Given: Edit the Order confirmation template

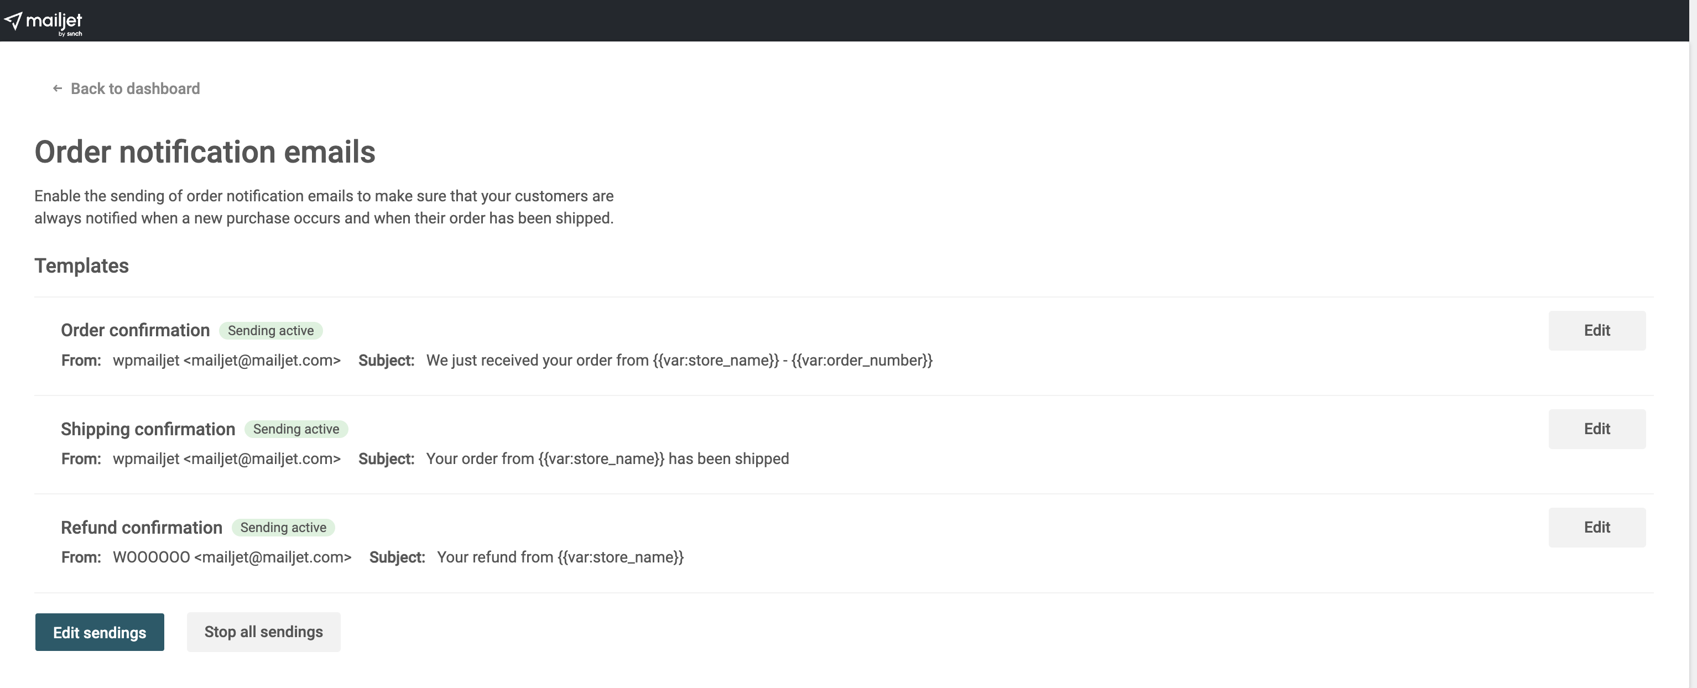Looking at the screenshot, I should (1596, 331).
